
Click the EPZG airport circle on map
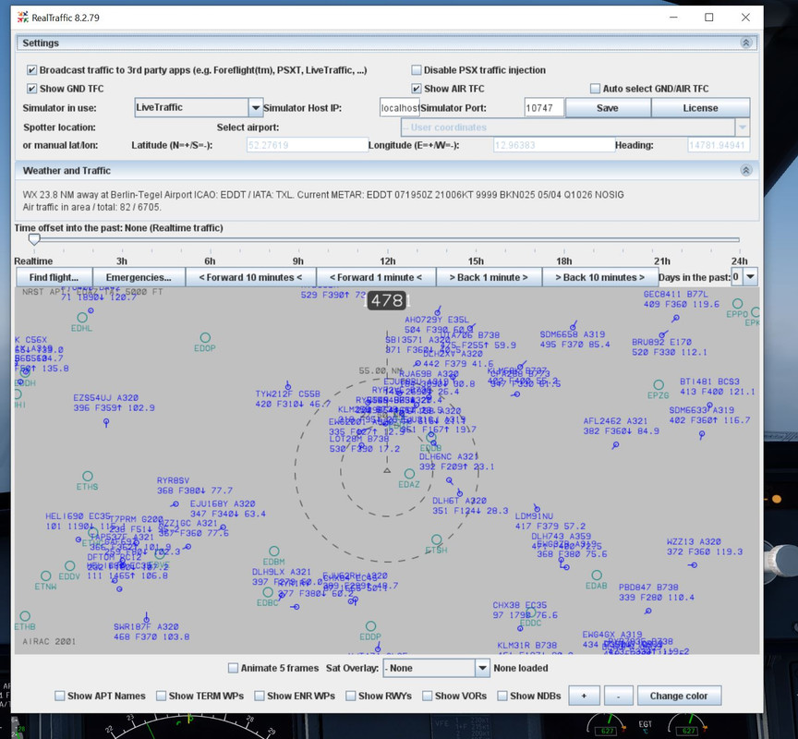tap(659, 385)
